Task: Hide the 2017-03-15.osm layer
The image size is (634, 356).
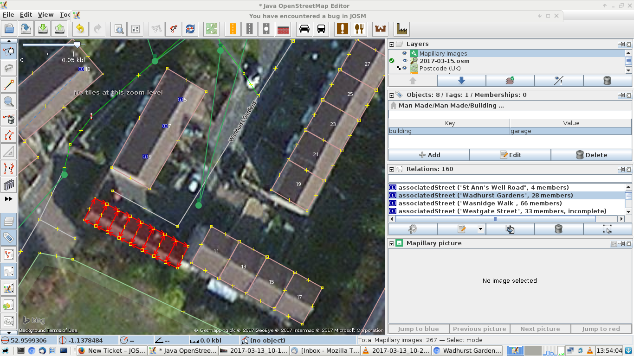Action: 404,61
